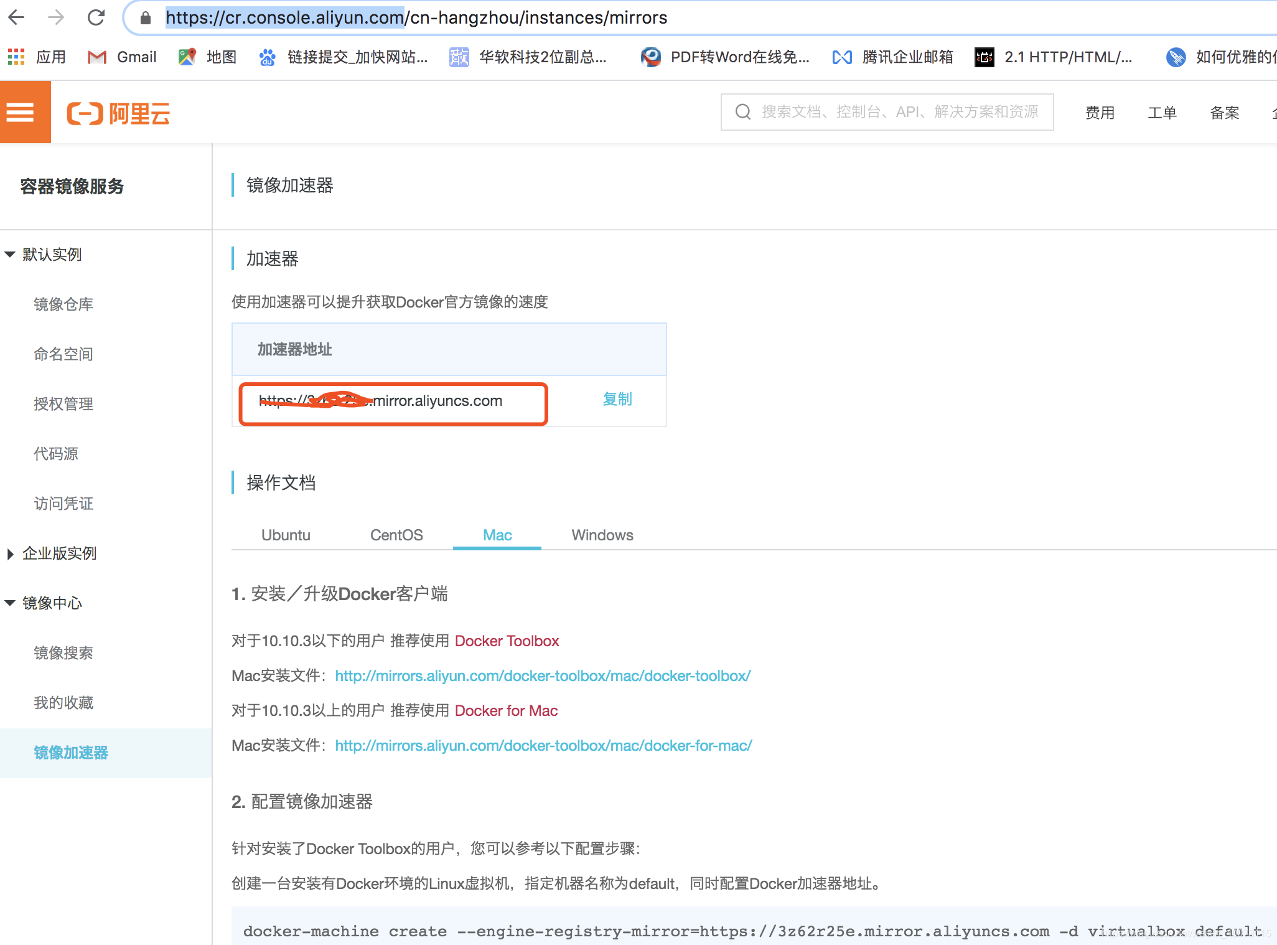1277x945 pixels.
Task: Select the Mac tab
Action: pyautogui.click(x=497, y=535)
